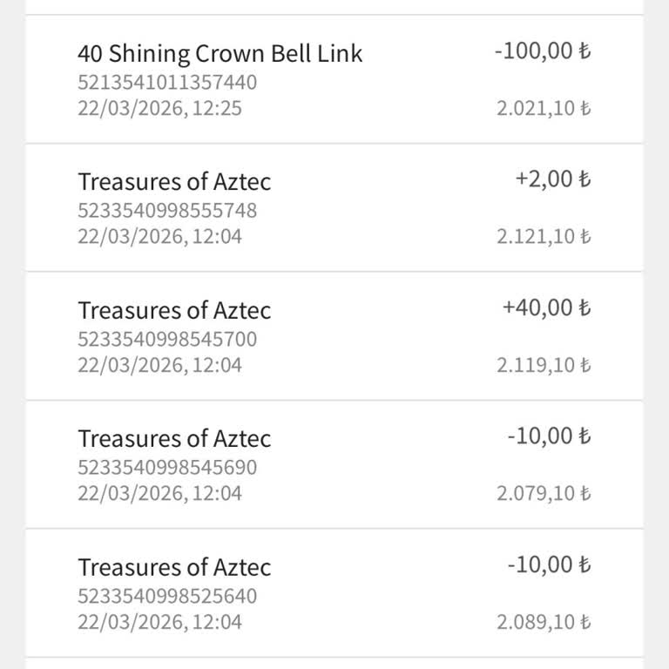Viewport: 669px width, 669px height.
Task: Select the +40,00 ₺ win amount
Action: pyautogui.click(x=546, y=307)
